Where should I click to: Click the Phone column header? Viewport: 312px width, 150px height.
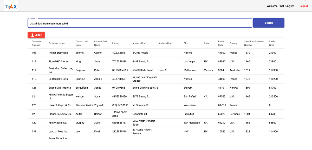(x=115, y=43)
